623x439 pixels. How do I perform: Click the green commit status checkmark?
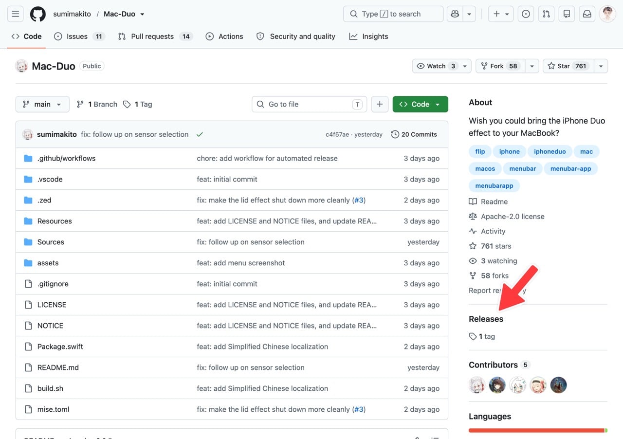coord(200,134)
